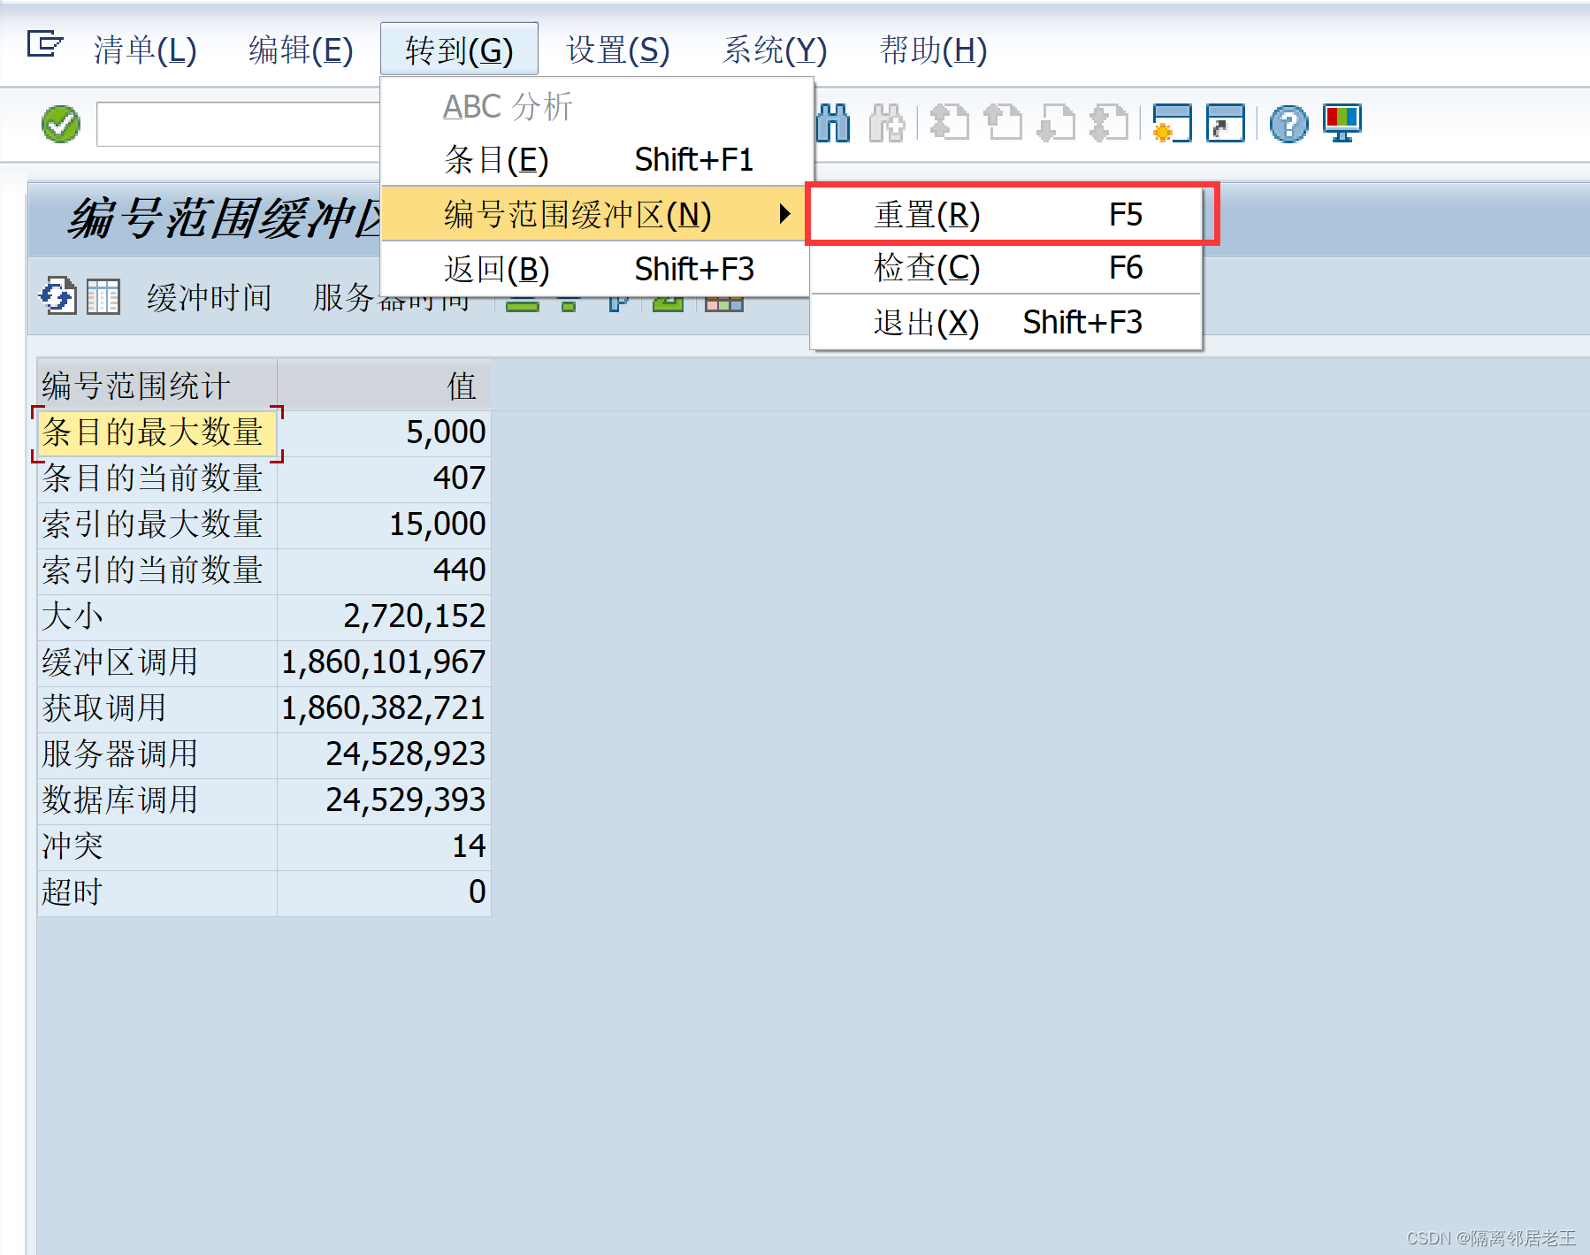Image resolution: width=1590 pixels, height=1255 pixels.
Task: Click the last page navigation icon
Action: [x=1109, y=124]
